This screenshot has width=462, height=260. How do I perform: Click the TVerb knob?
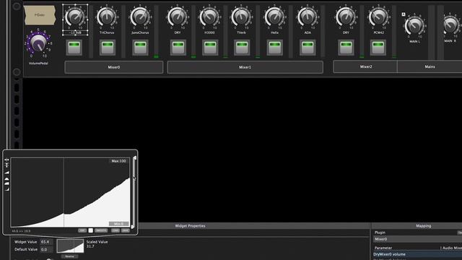[x=241, y=17]
